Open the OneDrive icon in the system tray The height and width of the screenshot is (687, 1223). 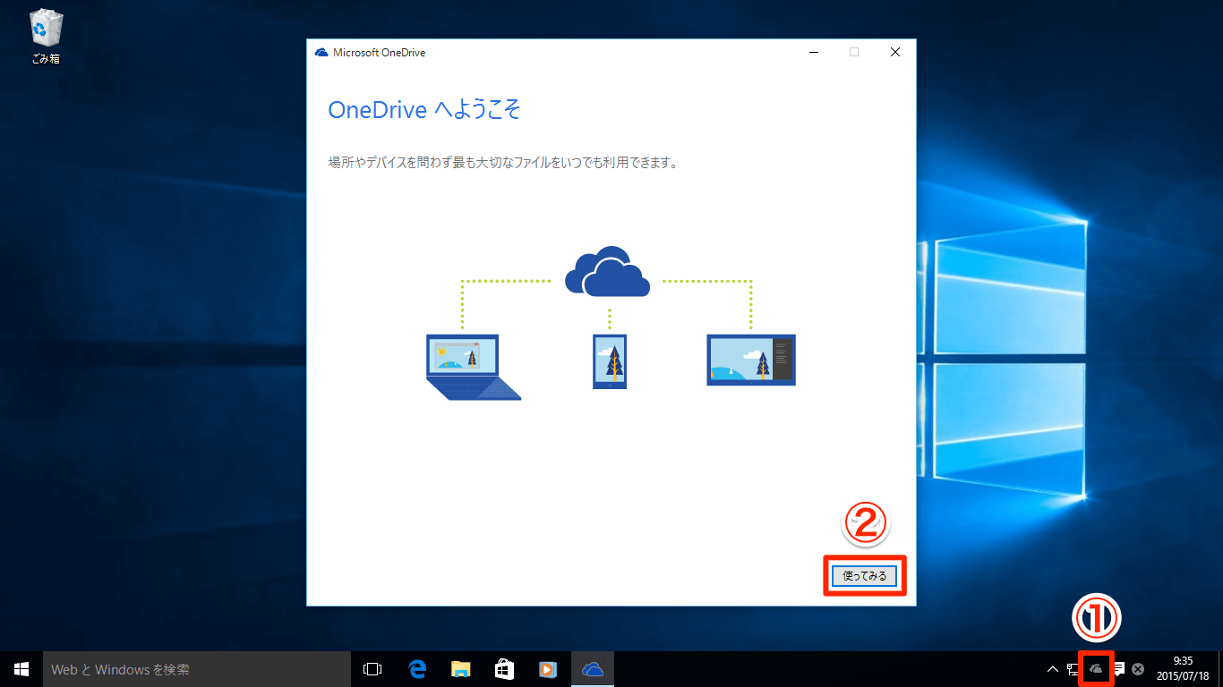tap(1096, 669)
